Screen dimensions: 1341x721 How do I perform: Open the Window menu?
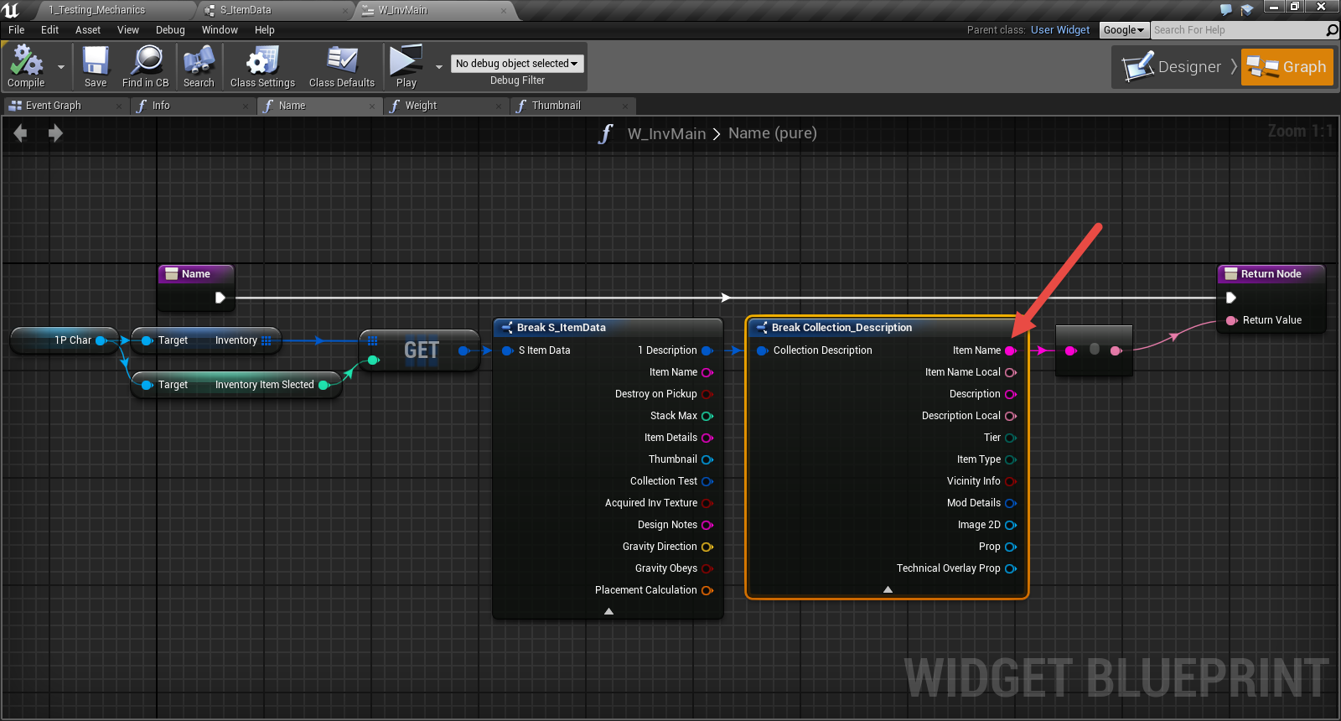(x=220, y=29)
